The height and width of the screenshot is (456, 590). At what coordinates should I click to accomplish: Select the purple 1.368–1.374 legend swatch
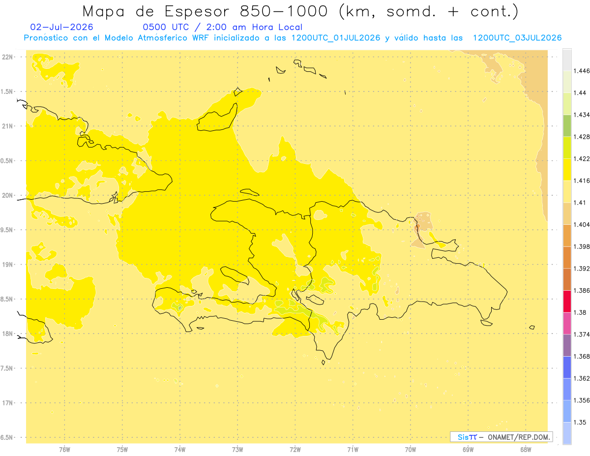point(567,345)
